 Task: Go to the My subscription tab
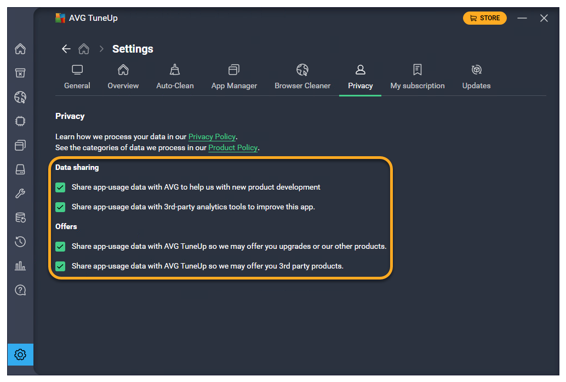(418, 77)
